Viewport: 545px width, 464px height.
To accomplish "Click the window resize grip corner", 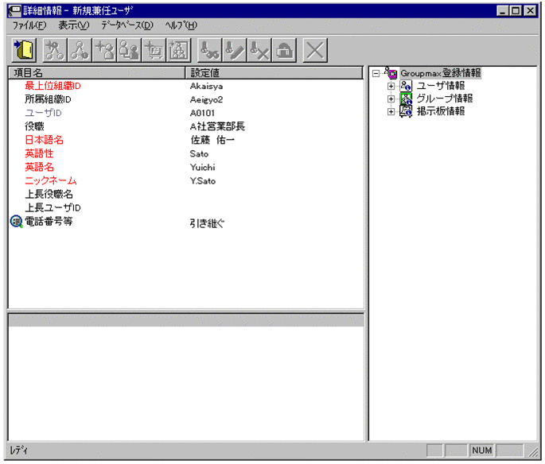I will click(533, 452).
